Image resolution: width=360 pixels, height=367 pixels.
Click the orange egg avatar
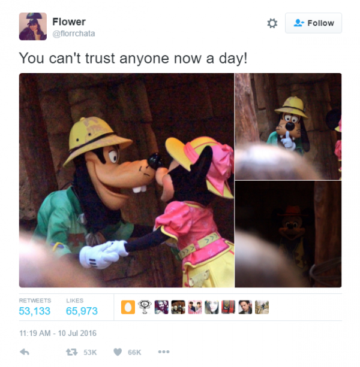(128, 307)
